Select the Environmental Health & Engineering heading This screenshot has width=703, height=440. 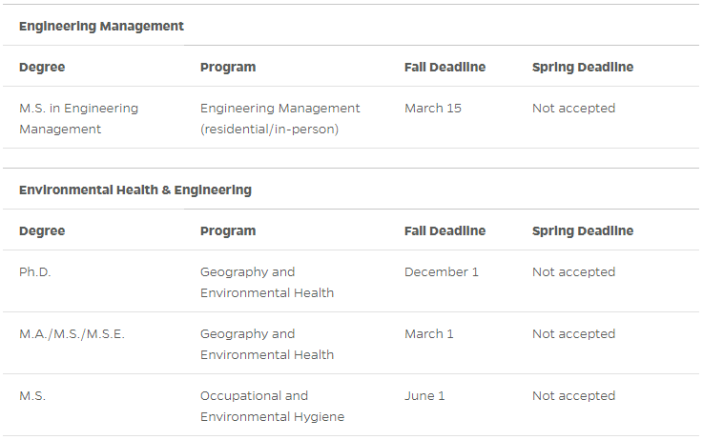[135, 190]
